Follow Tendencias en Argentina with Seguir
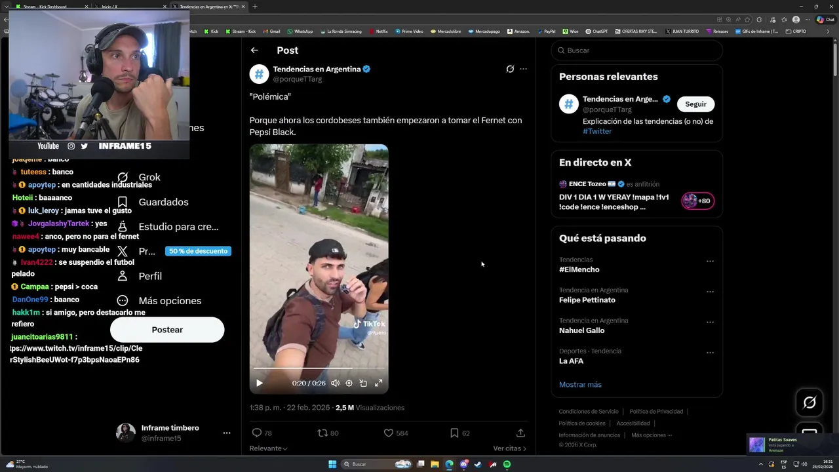 [695, 104]
